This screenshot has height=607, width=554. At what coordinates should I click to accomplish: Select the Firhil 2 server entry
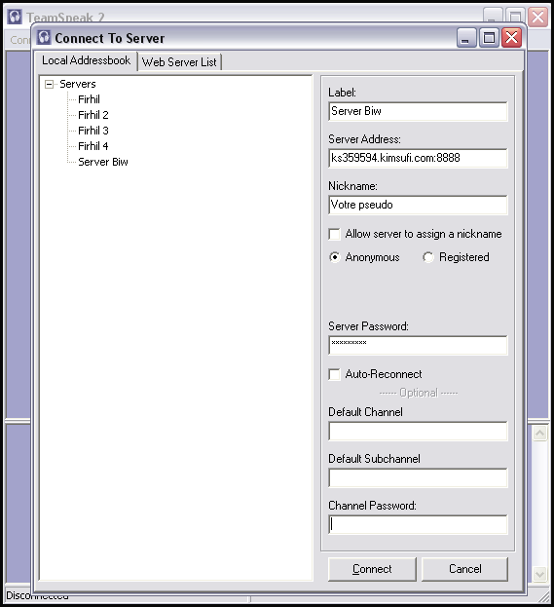93,115
